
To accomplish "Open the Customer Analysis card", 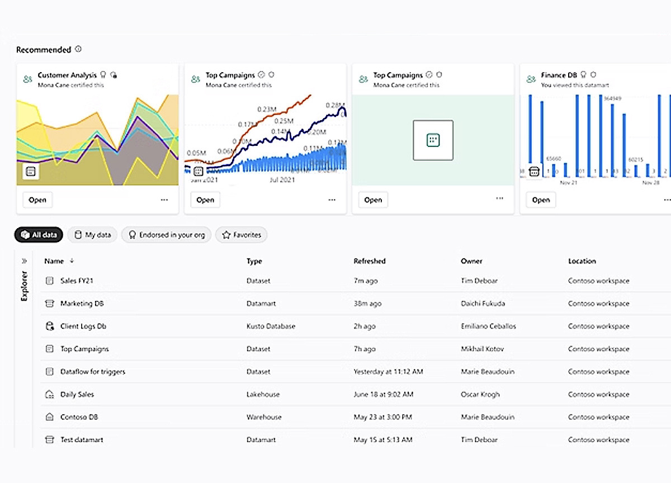I will click(x=37, y=200).
